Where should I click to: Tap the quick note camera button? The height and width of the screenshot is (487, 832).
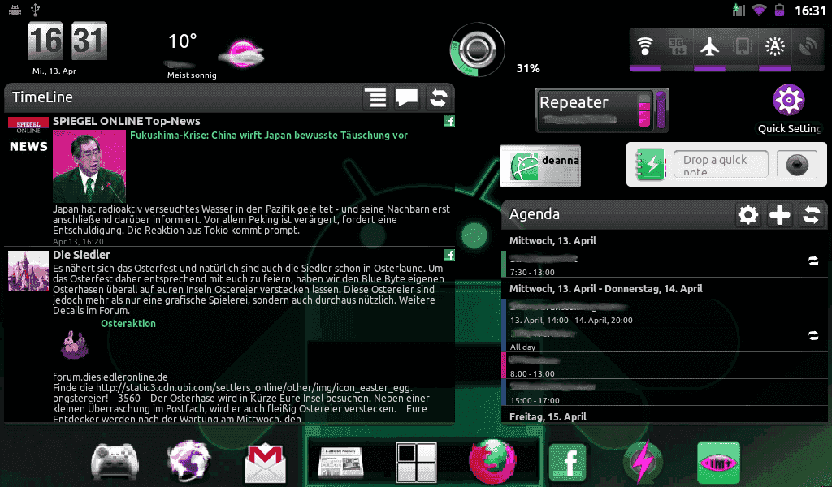point(796,164)
